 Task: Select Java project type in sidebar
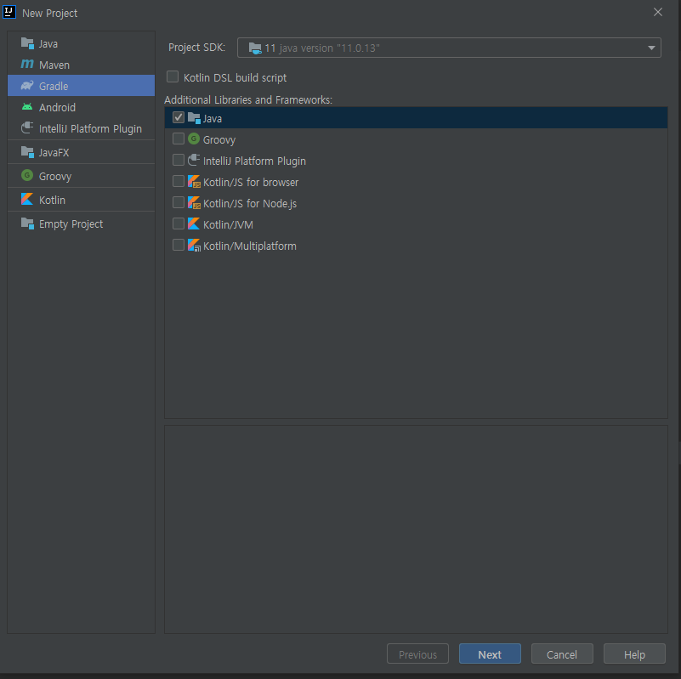[82, 43]
